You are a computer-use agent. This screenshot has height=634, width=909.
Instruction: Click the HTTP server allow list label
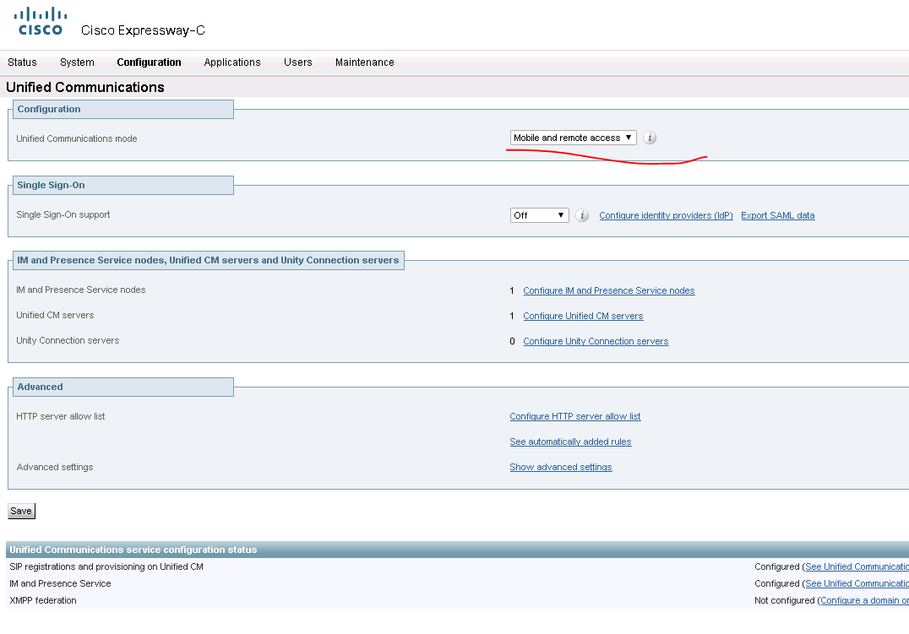click(x=60, y=417)
